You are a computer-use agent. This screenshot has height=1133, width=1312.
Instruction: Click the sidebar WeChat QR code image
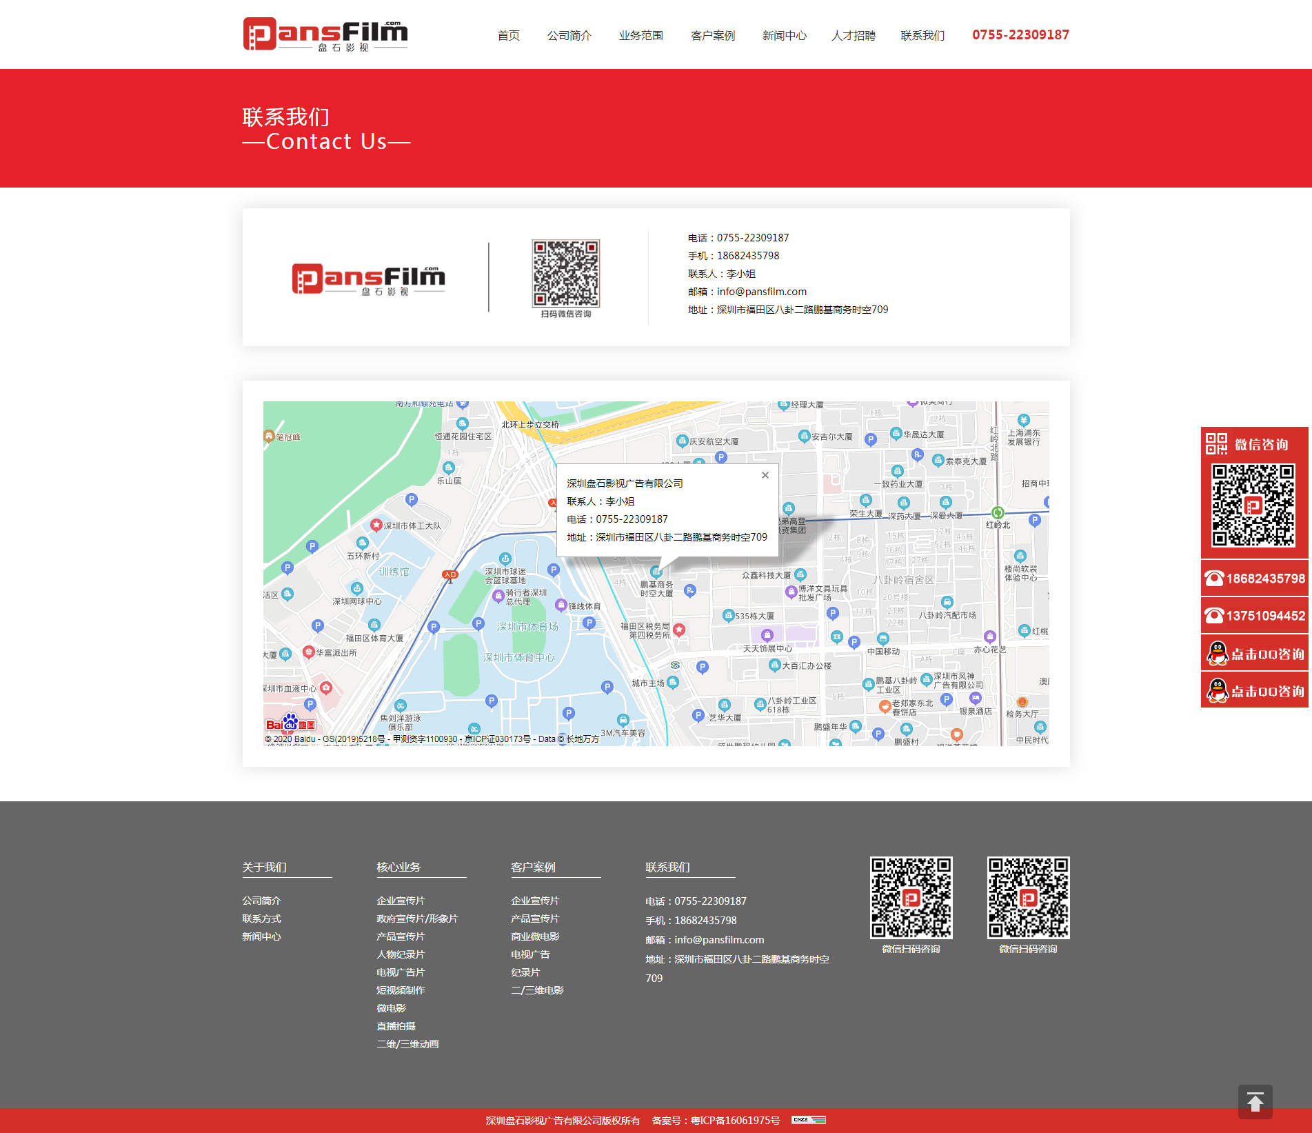[x=1253, y=505]
